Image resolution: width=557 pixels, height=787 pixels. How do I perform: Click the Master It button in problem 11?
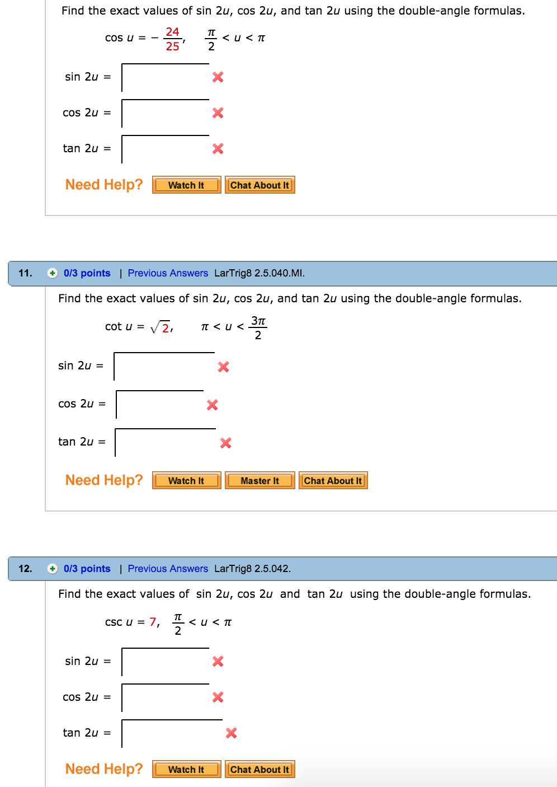259,480
